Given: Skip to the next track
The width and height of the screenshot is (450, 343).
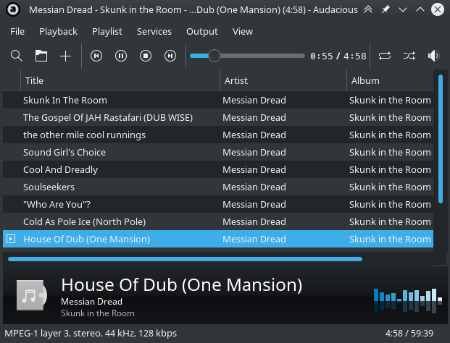Looking at the screenshot, I should click(x=170, y=56).
